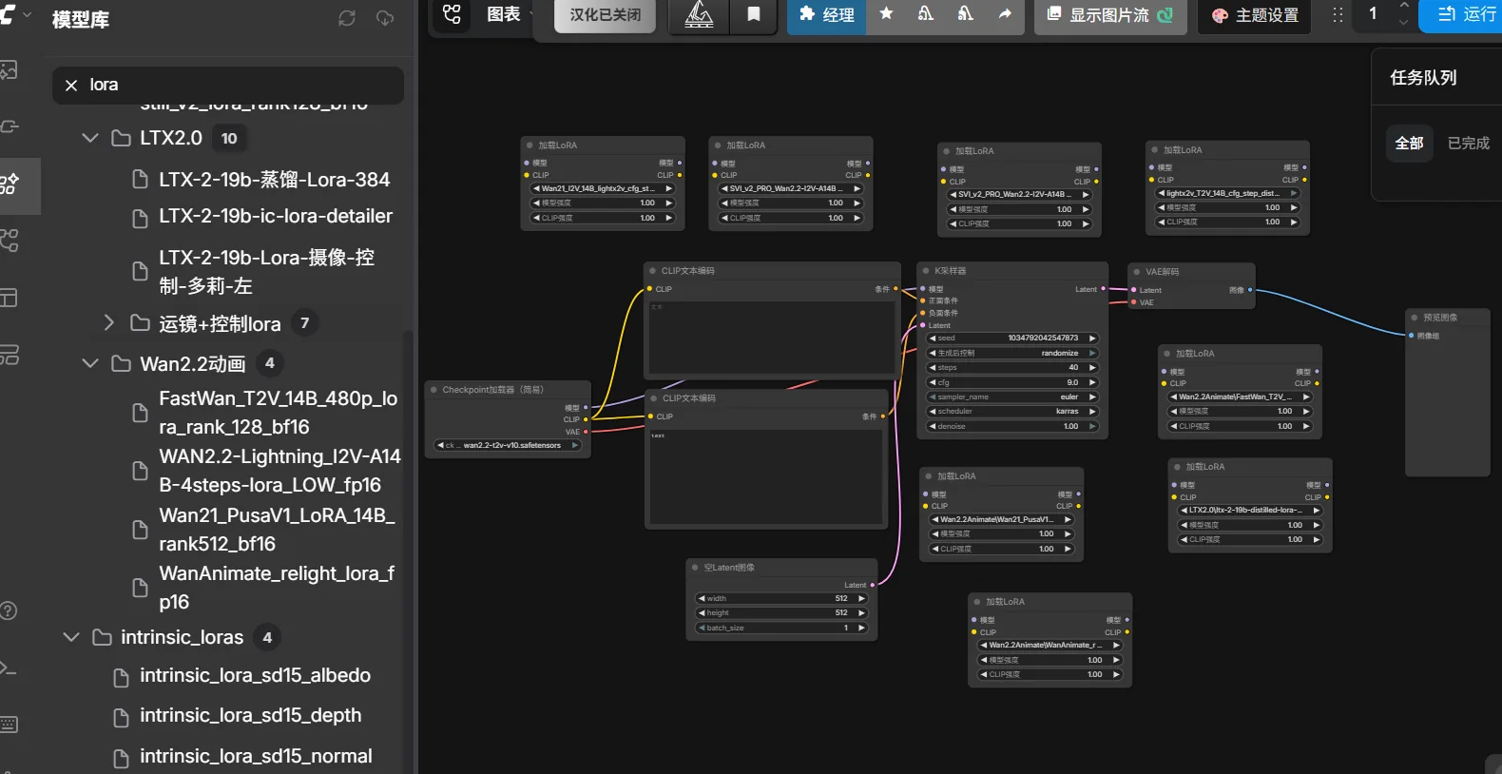Collapse the Wan2.2动画 folder

tap(90, 363)
